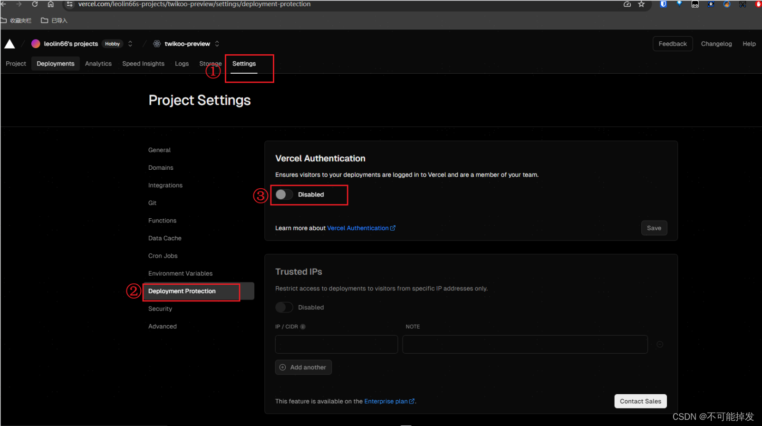Click the Contact Sales button
Viewport: 762px width, 426px height.
pos(640,401)
